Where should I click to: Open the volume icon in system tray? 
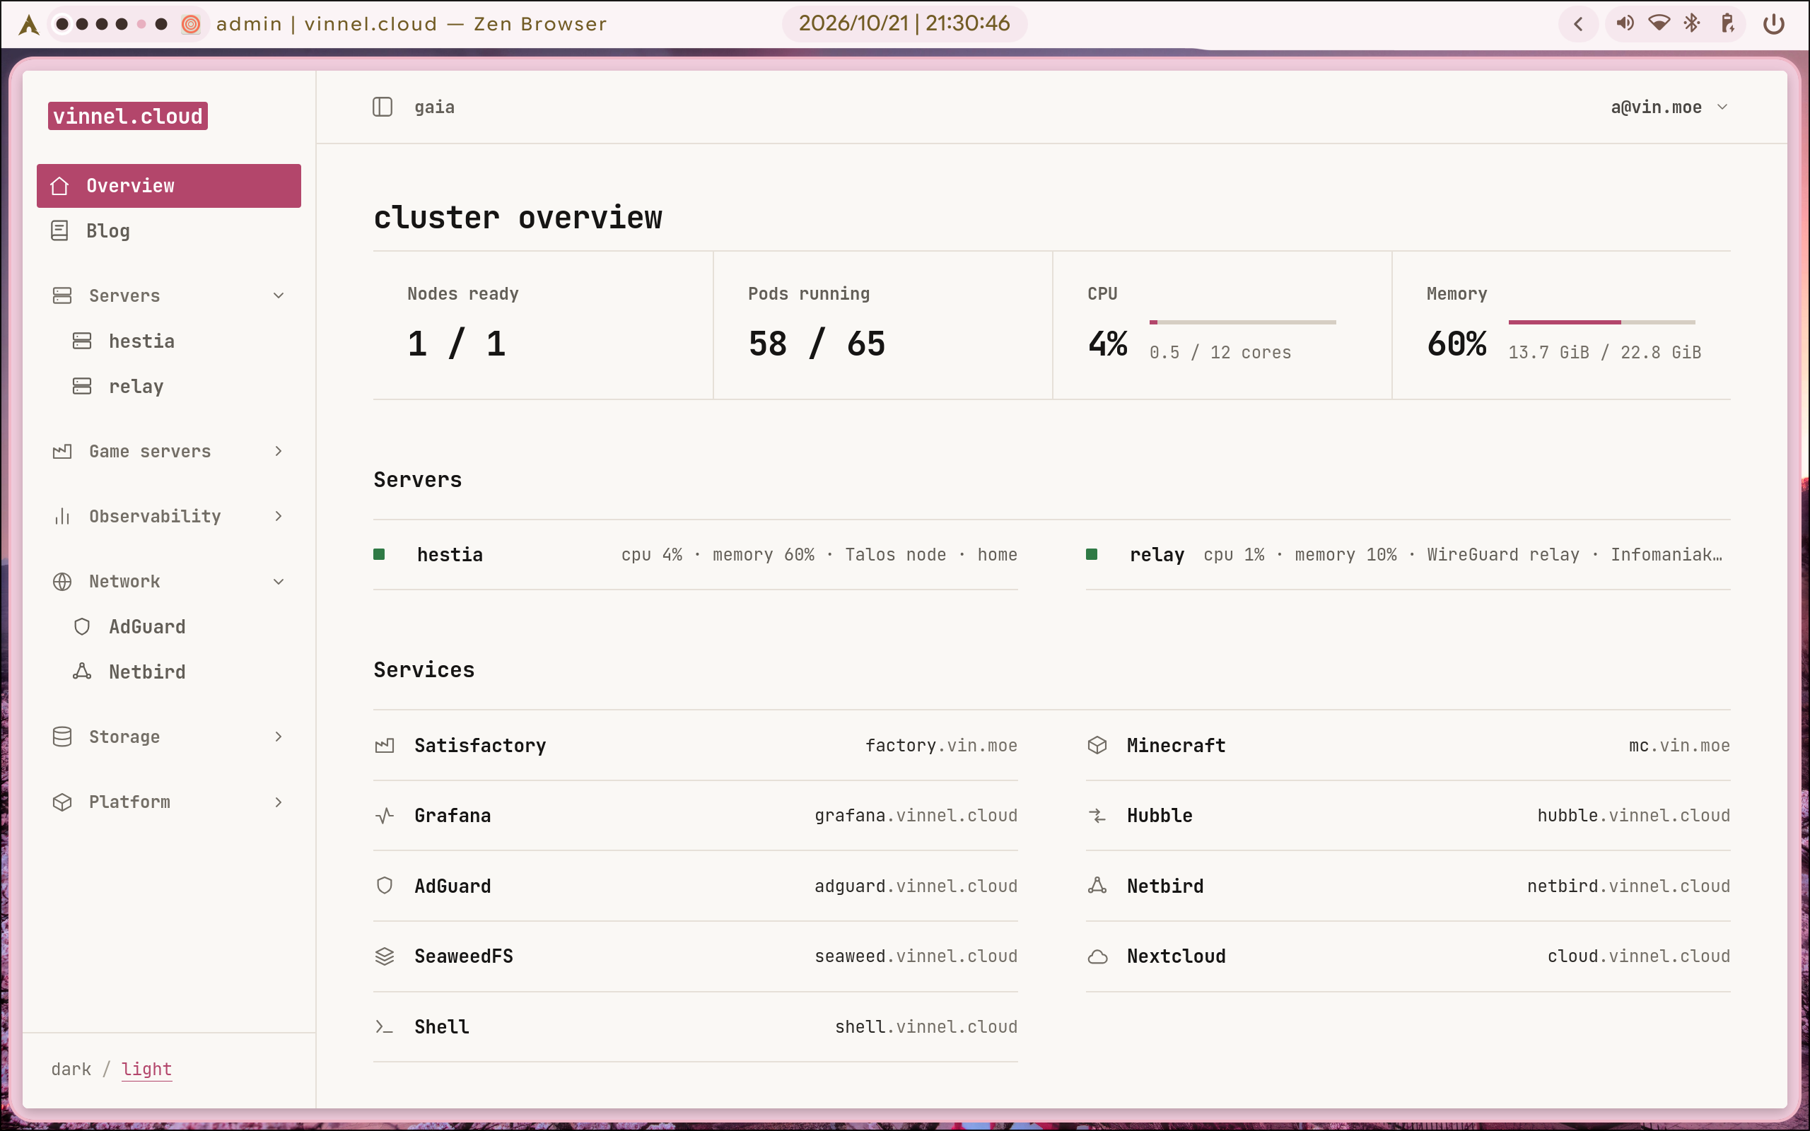coord(1625,23)
